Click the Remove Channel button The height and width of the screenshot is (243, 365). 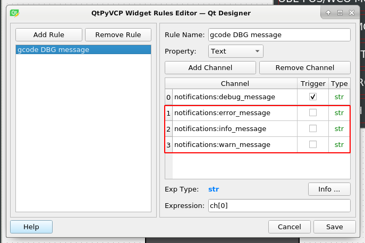coord(305,68)
